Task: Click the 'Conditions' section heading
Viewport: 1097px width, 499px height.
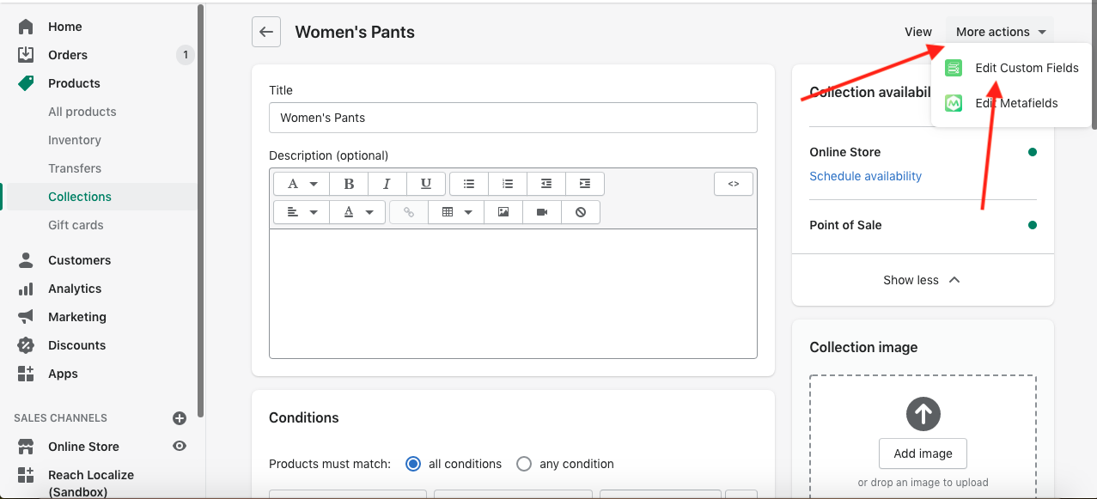Action: (304, 417)
